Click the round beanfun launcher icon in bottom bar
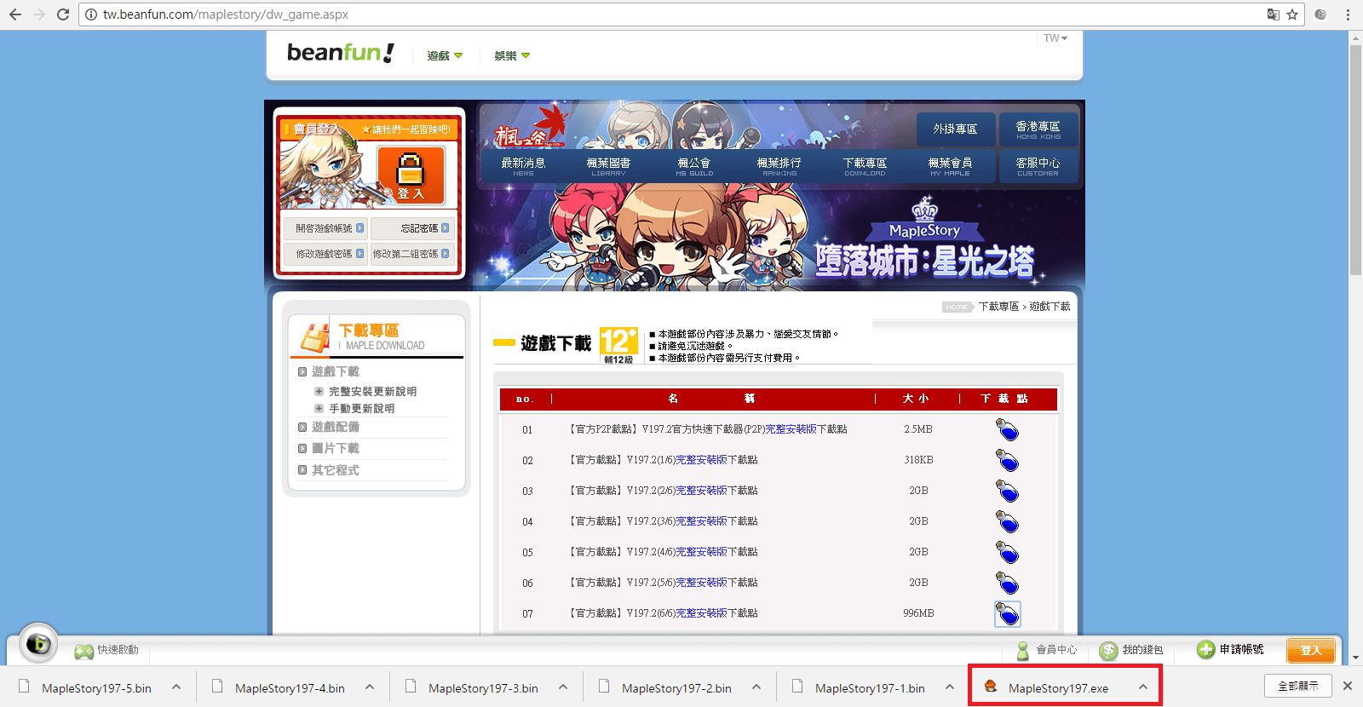This screenshot has width=1363, height=707. [x=38, y=643]
